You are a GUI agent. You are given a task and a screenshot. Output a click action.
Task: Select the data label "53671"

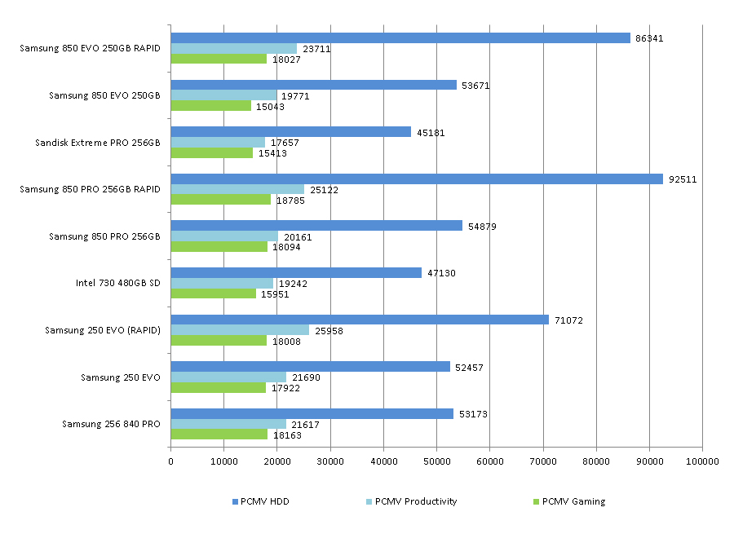[x=475, y=86]
